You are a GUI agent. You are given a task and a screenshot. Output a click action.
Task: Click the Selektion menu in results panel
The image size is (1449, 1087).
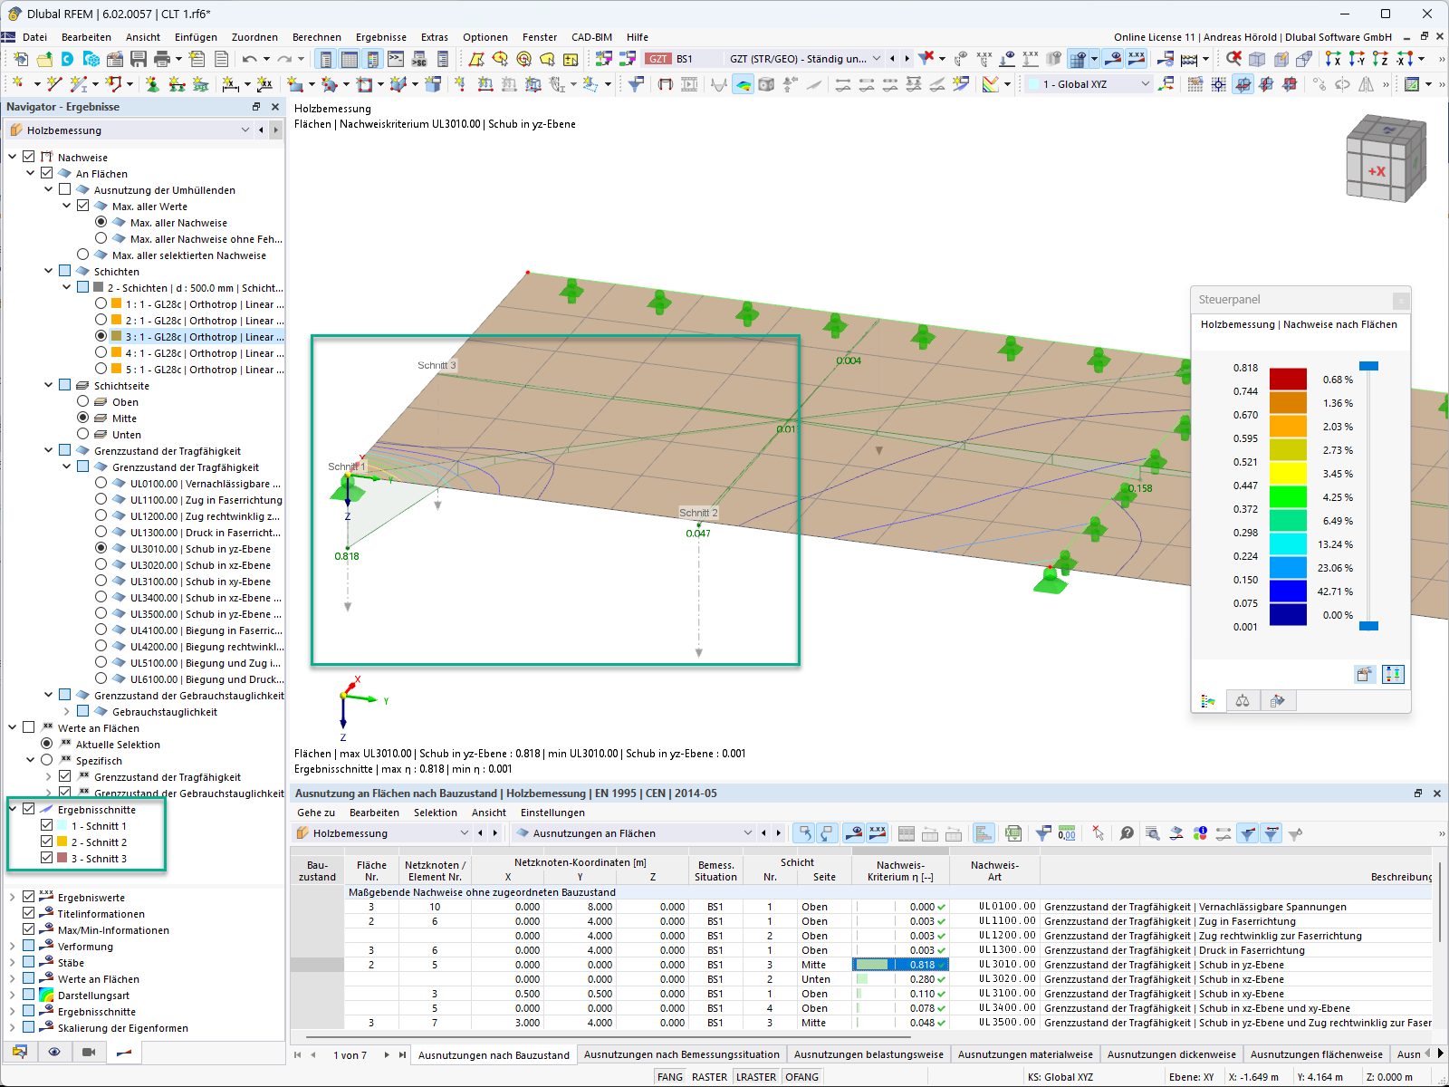pos(435,813)
